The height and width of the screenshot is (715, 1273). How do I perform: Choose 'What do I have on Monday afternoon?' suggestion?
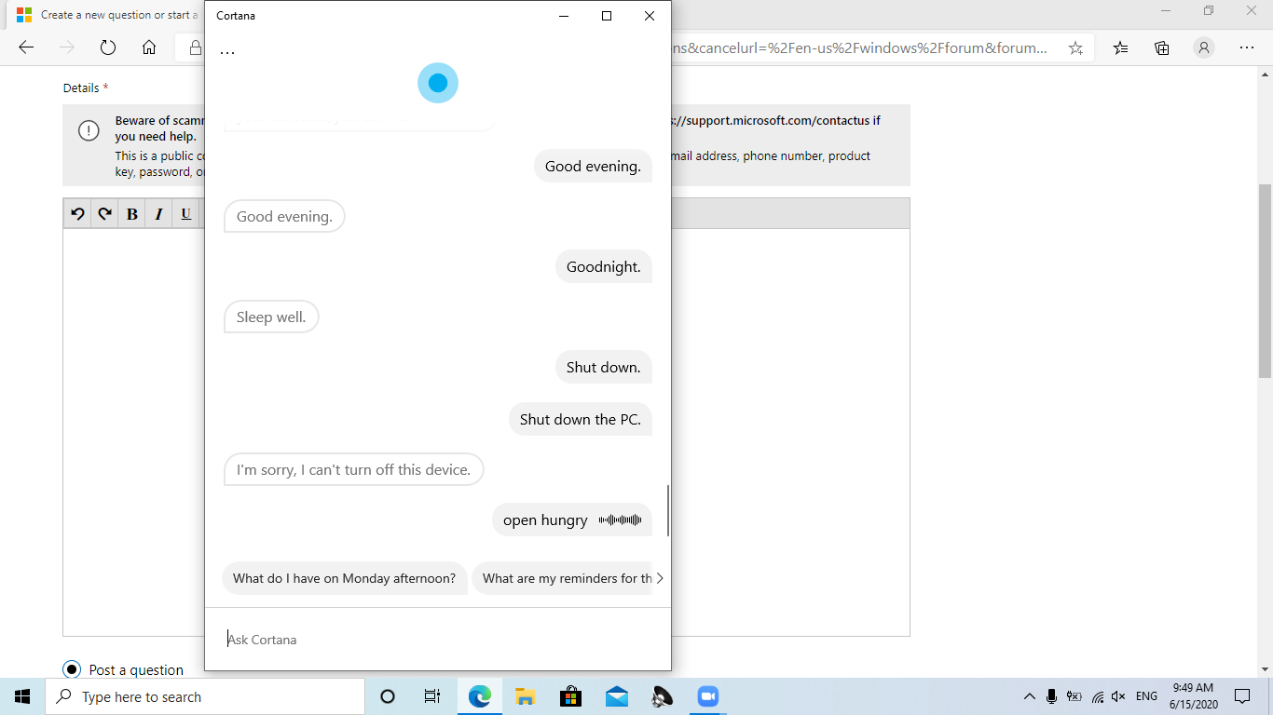[x=344, y=578]
